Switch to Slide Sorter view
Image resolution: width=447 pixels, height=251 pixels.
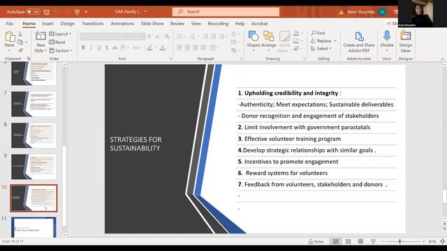(348, 242)
